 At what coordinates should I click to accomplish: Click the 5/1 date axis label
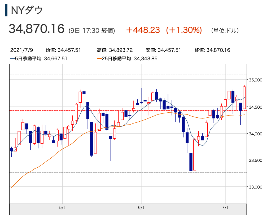[x=62, y=208]
